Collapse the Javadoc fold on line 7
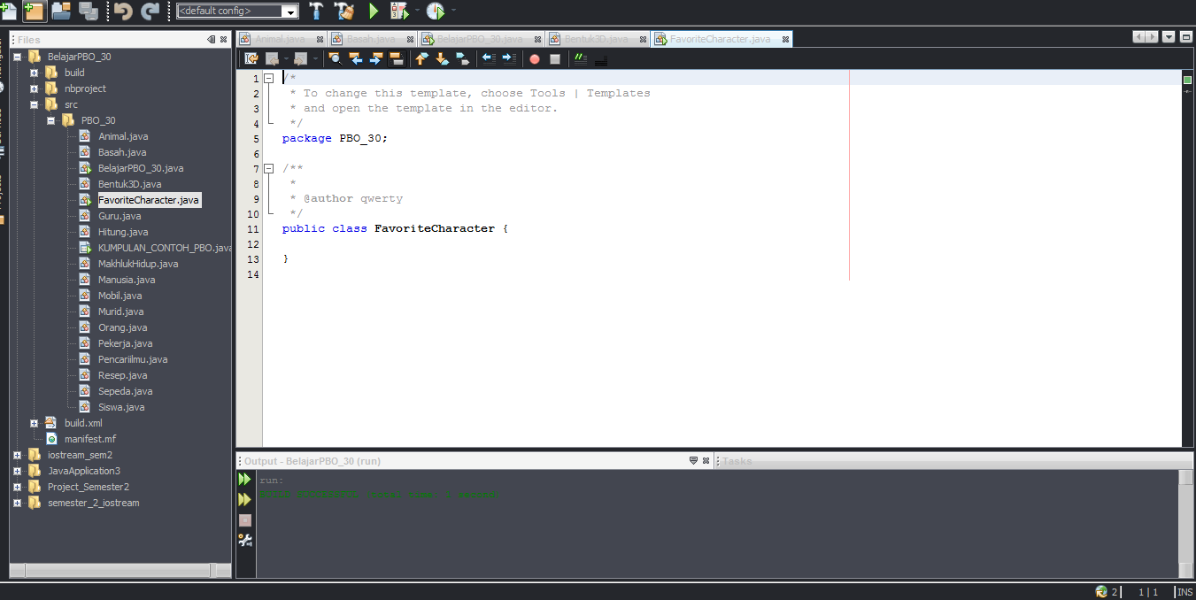 tap(269, 169)
